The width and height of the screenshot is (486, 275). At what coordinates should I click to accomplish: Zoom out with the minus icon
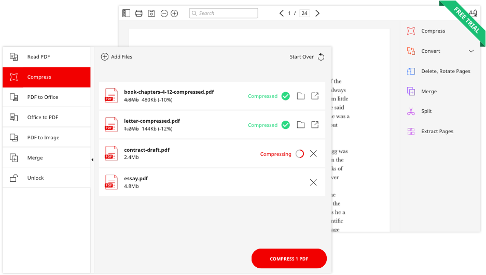164,13
